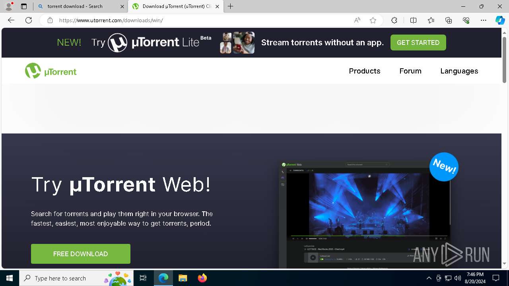The image size is (509, 286).
Task: Click the 'Try µTorrent Web!' heading
Action: [x=121, y=185]
